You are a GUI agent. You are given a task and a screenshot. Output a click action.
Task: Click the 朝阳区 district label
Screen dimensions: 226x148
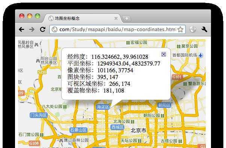pyautogui.click(x=164, y=105)
